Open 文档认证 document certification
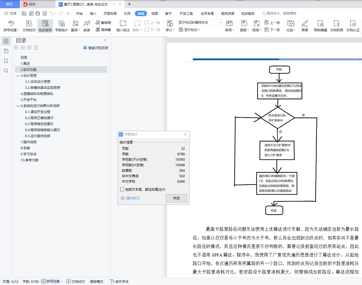Screen dimensions: 362x285 [x=353, y=26]
